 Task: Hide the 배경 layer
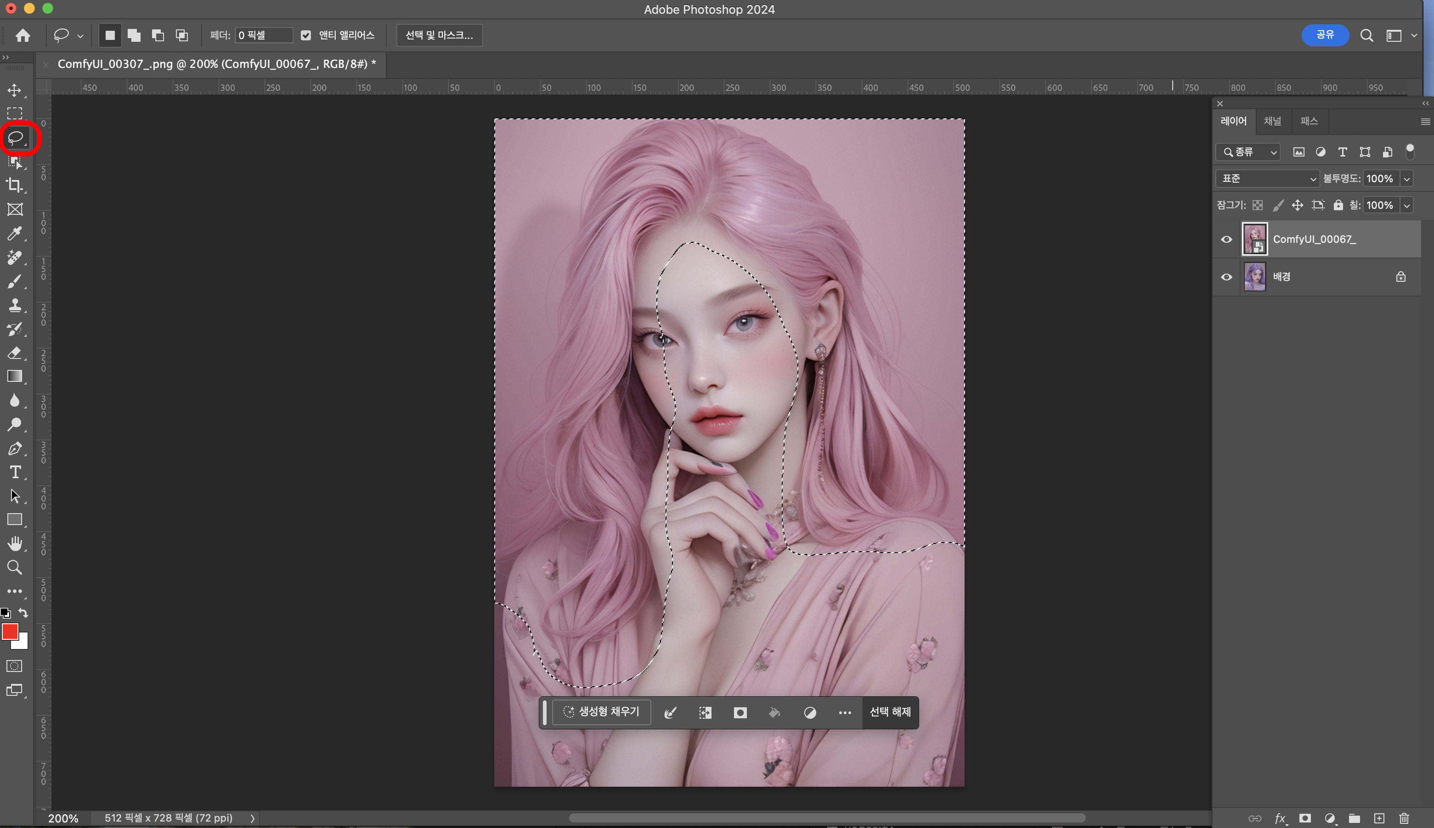click(1226, 277)
